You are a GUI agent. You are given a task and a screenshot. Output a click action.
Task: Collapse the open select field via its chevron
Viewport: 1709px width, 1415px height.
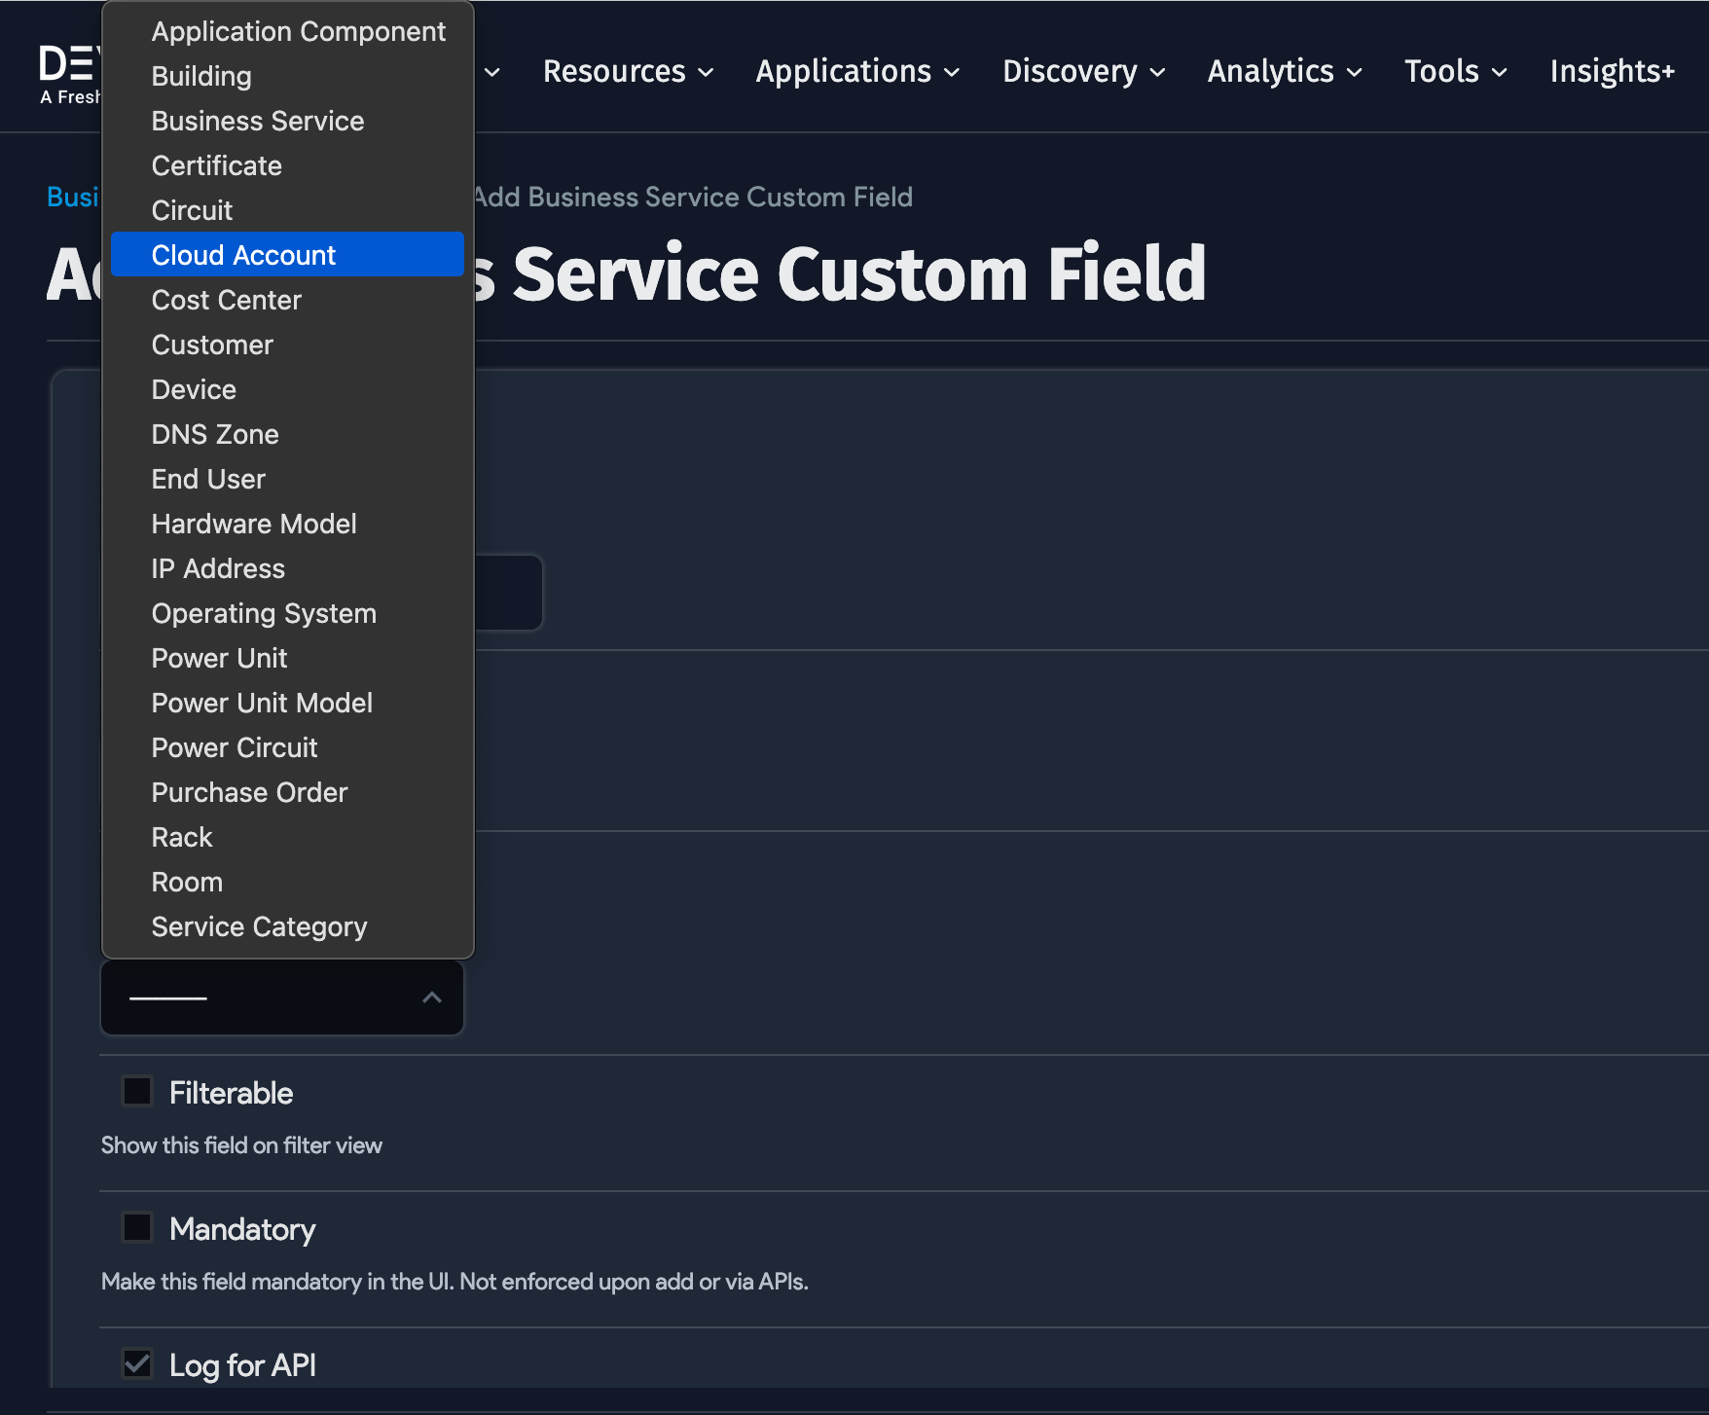[431, 997]
